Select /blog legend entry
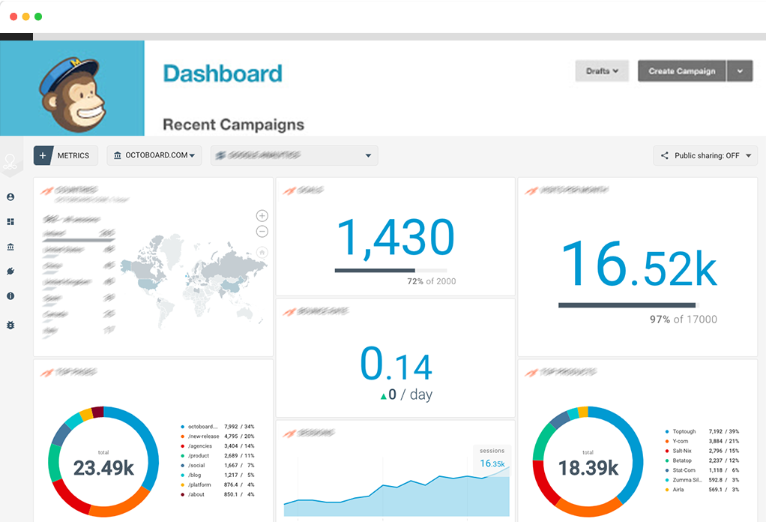The width and height of the screenshot is (766, 522). point(218,475)
